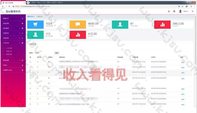Click the laptop icon in the sidebar
The height and width of the screenshot is (113, 197).
click(x=22, y=60)
